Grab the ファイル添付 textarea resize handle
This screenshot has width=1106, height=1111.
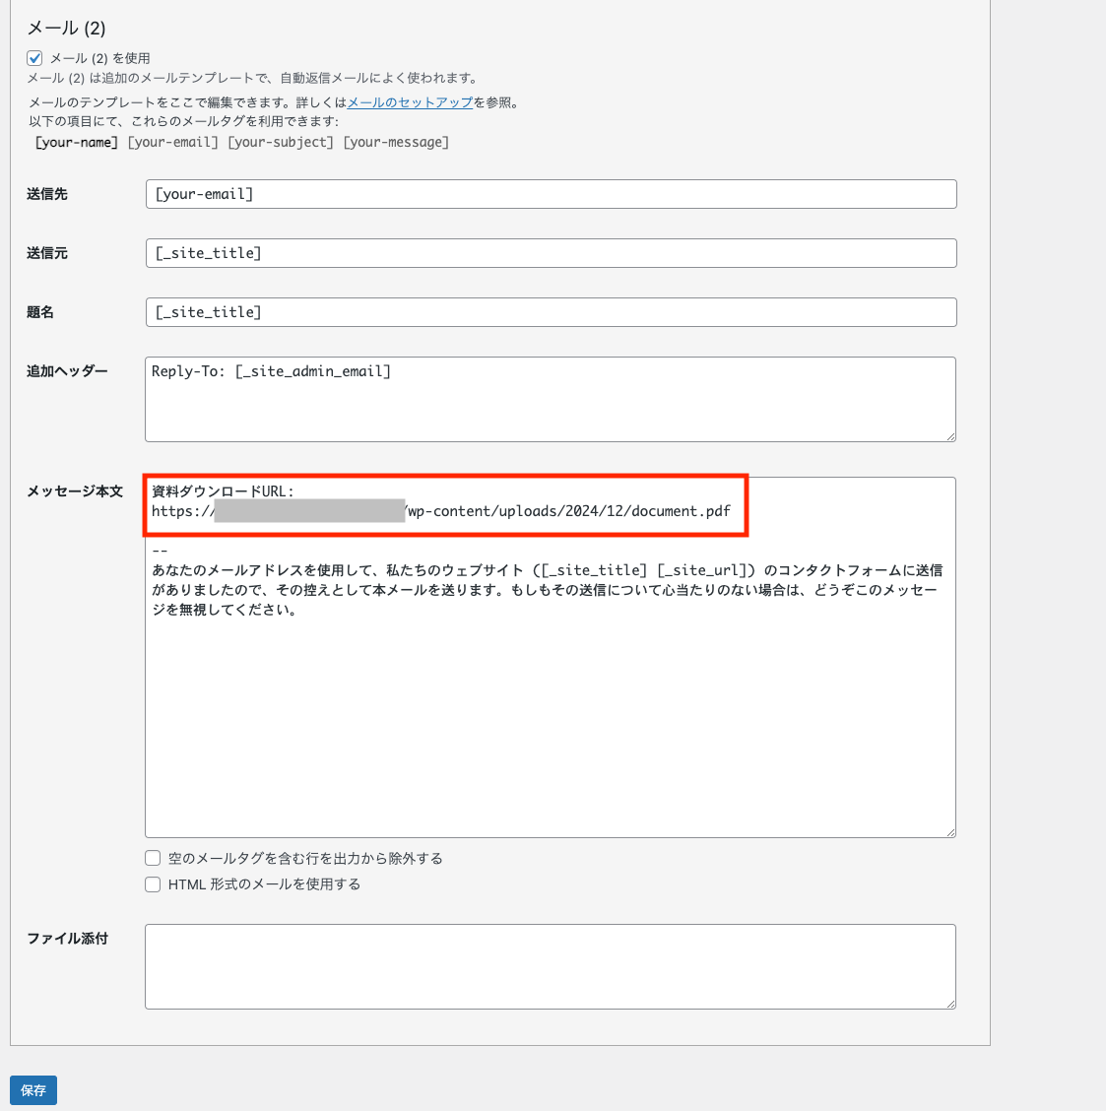pos(950,1004)
